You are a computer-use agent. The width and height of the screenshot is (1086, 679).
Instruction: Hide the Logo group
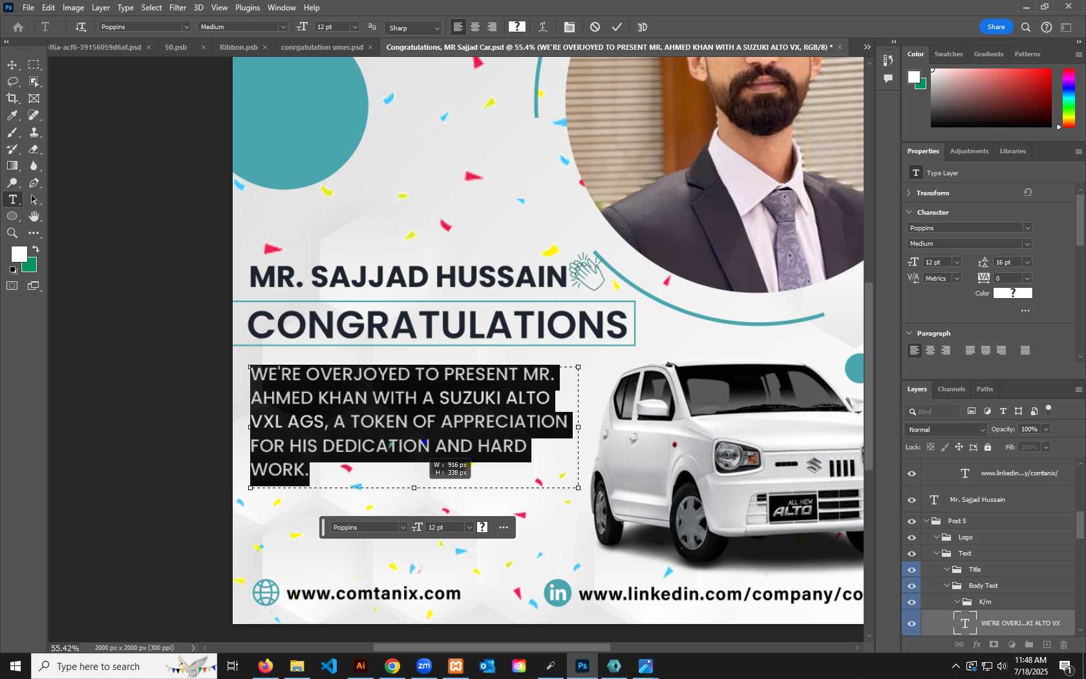(911, 537)
